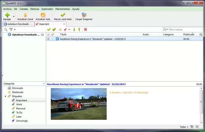Switch to the Uptodown Downloads tab
The width and height of the screenshot is (205, 132).
pyautogui.click(x=19, y=24)
